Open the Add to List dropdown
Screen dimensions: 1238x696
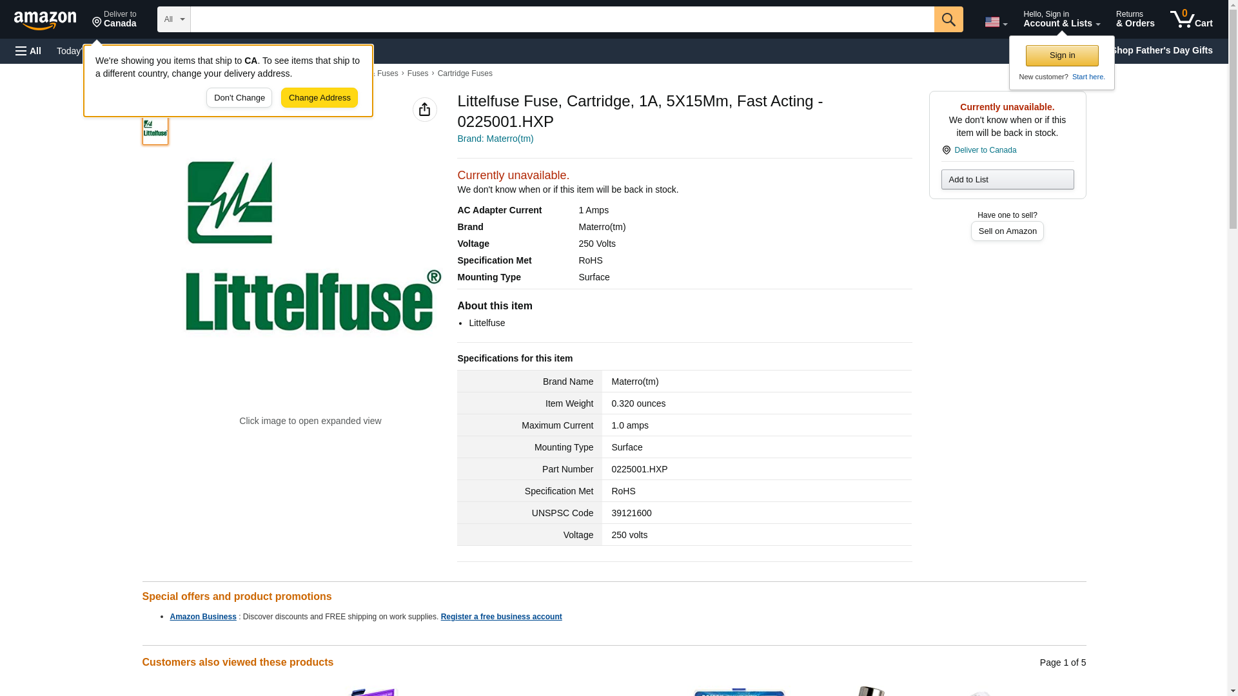pyautogui.click(x=1007, y=179)
